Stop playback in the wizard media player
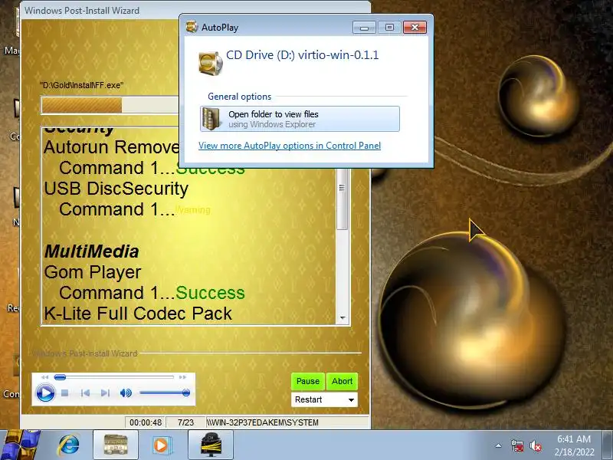Image resolution: width=613 pixels, height=460 pixels. coord(65,393)
